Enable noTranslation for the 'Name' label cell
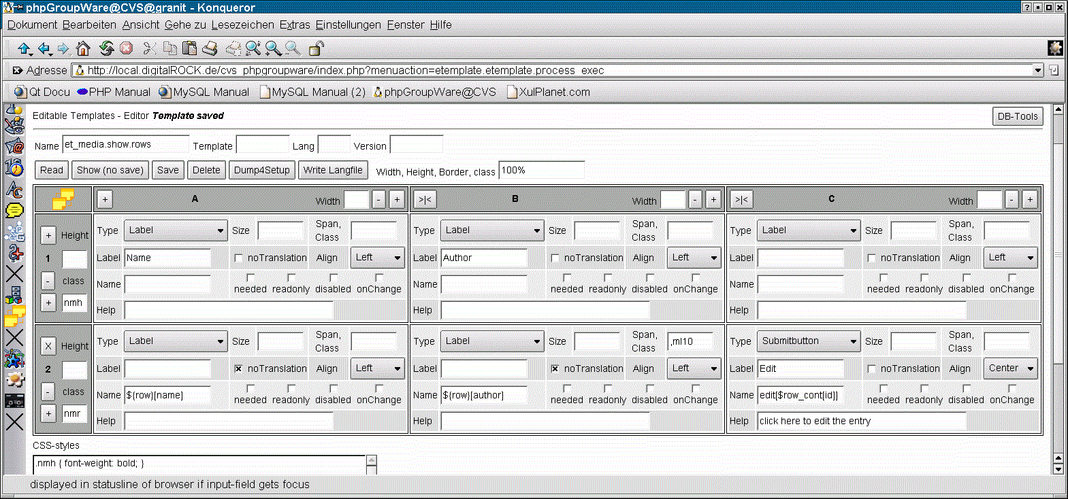 pos(238,258)
